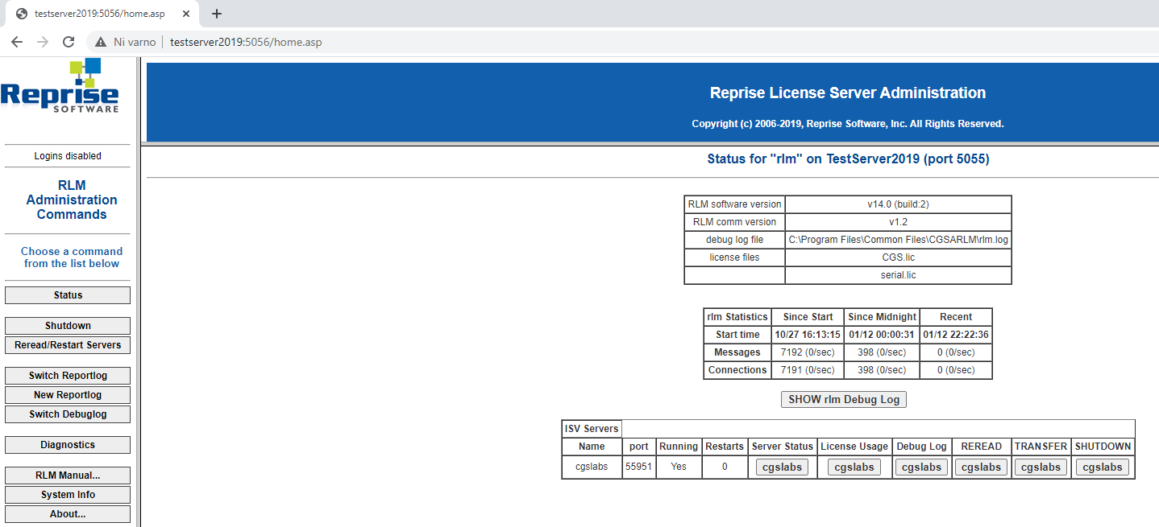This screenshot has height=527, width=1159.
Task: Click the not secure warning icon
Action: click(x=101, y=42)
